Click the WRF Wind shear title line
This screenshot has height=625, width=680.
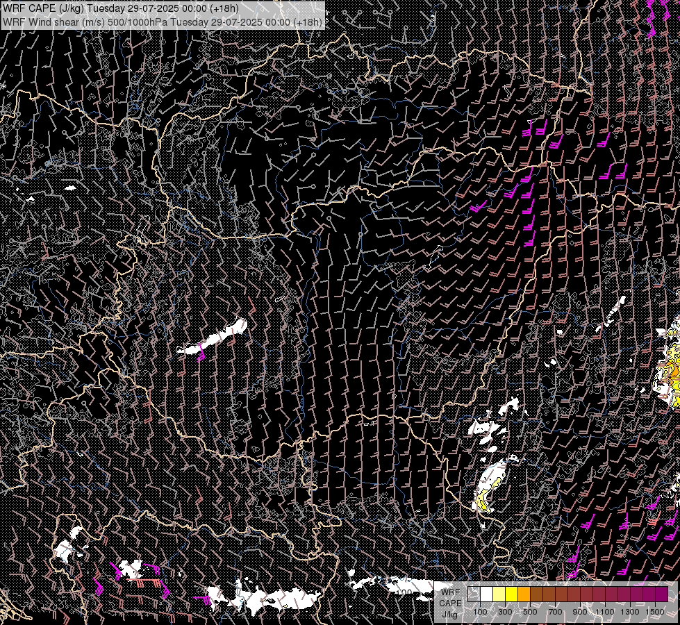pos(163,22)
